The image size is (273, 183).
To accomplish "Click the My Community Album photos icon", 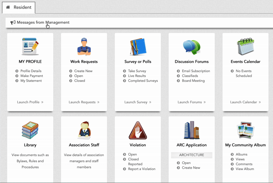I will coord(245,131).
